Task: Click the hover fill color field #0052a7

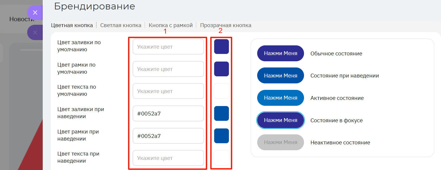Action: click(x=168, y=114)
